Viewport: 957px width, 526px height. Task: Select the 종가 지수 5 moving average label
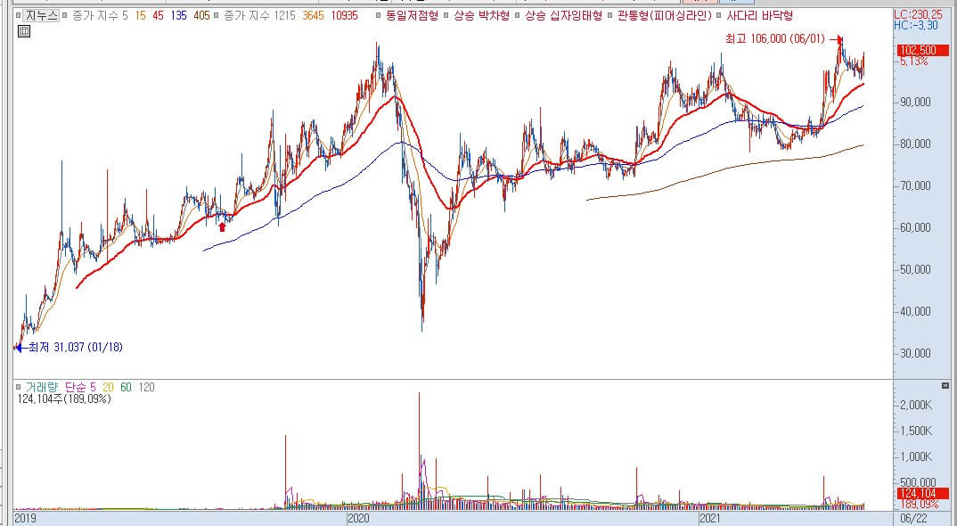coord(100,16)
